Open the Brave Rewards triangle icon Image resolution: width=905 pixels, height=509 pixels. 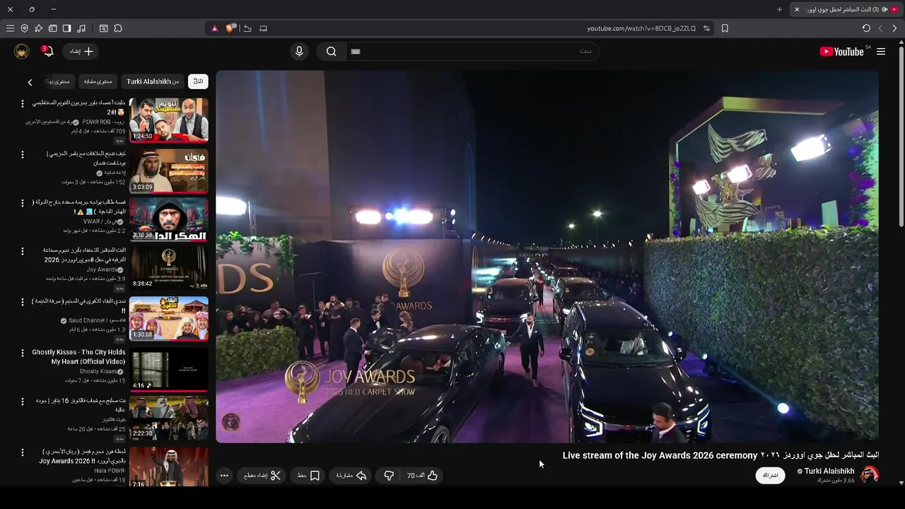215,28
